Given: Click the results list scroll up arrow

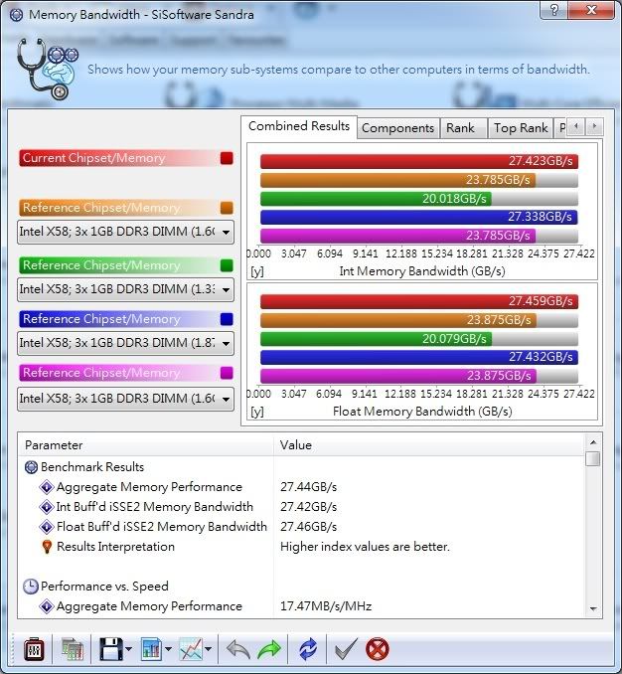Looking at the screenshot, I should pos(593,442).
